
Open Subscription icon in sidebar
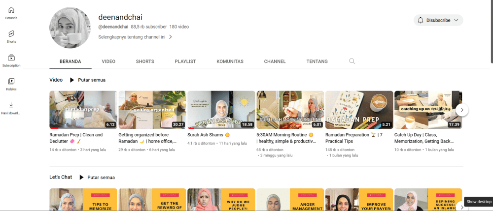tap(11, 58)
